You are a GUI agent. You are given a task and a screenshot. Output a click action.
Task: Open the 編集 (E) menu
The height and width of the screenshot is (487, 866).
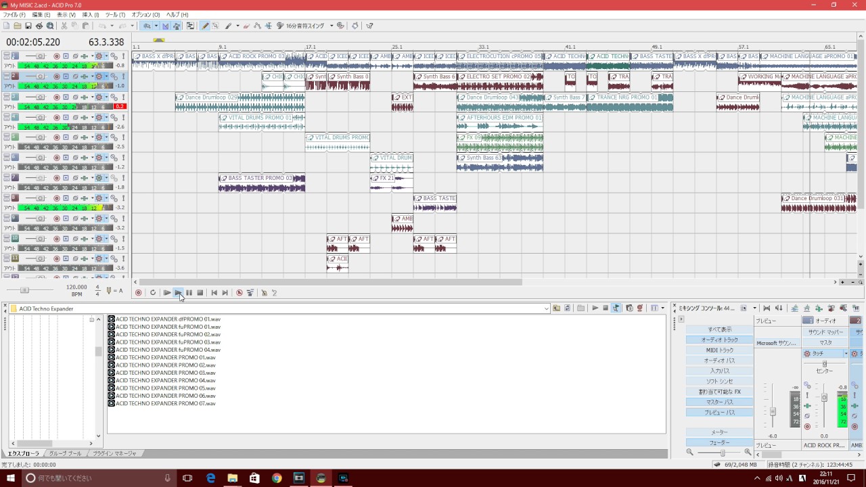(x=41, y=15)
